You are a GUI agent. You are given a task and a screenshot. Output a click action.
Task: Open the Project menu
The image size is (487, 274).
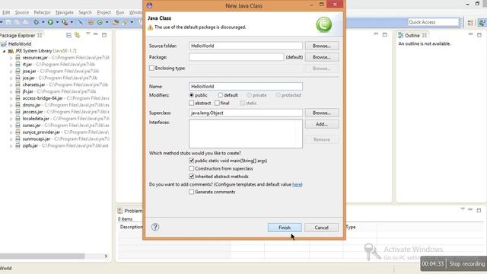tap(103, 12)
